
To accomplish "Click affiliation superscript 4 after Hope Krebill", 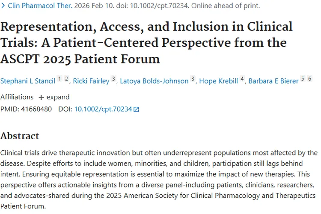I will point(242,78).
